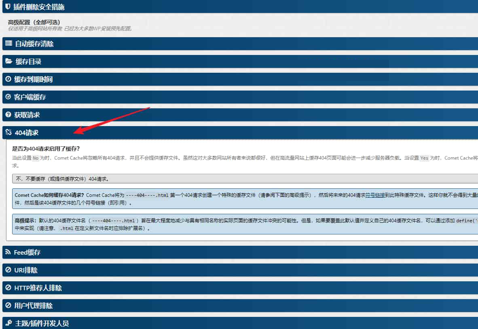Open the 404 cache dropdown showing 不，不要缓存

coord(245,179)
